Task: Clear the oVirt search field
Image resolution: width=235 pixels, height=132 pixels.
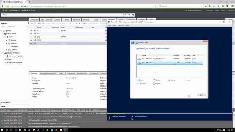Action: pyautogui.click(x=126, y=15)
